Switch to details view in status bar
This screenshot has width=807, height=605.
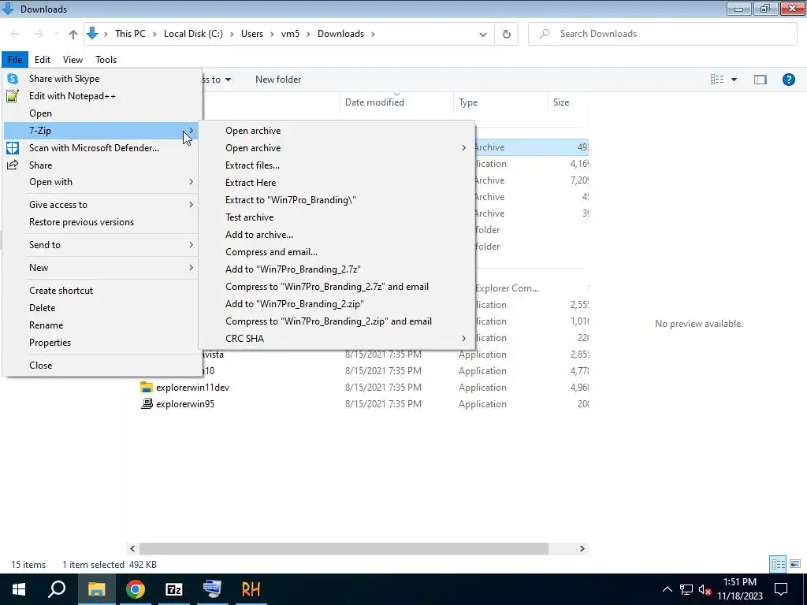coord(778,564)
